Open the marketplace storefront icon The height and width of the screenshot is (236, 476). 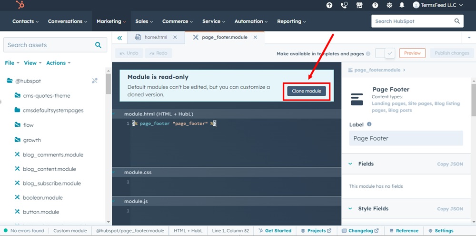(x=360, y=5)
